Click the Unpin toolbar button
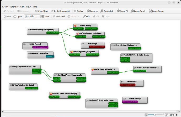Viewport: 181px width, 117px height. tap(106, 16)
